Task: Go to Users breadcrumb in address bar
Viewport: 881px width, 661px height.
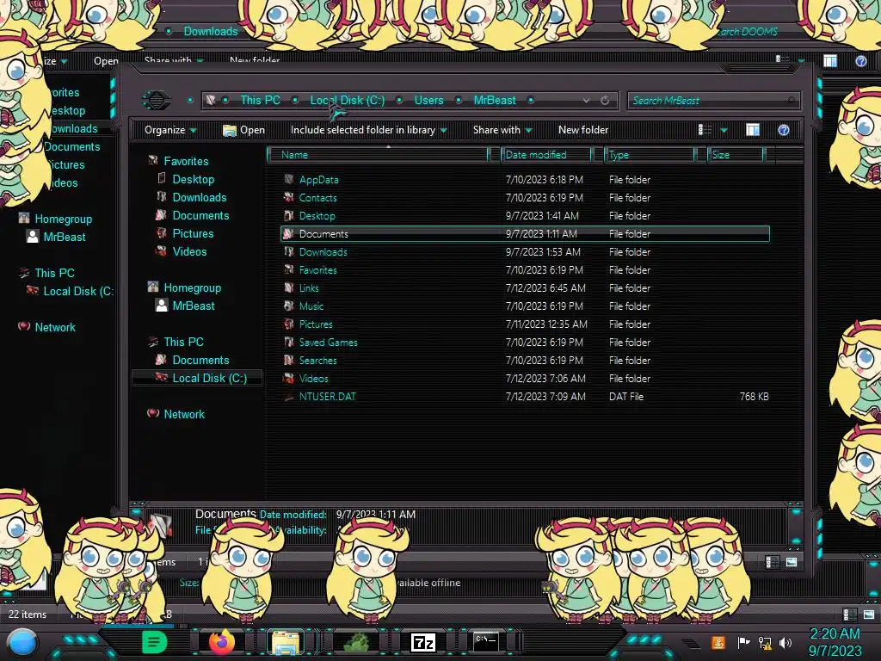Action: pos(428,101)
